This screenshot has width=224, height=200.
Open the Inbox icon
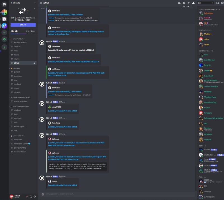(x=218, y=3)
